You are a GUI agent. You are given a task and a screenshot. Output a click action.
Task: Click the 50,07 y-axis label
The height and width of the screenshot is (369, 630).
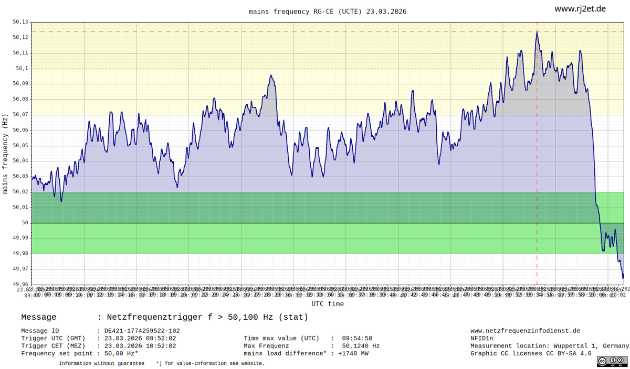[20, 115]
